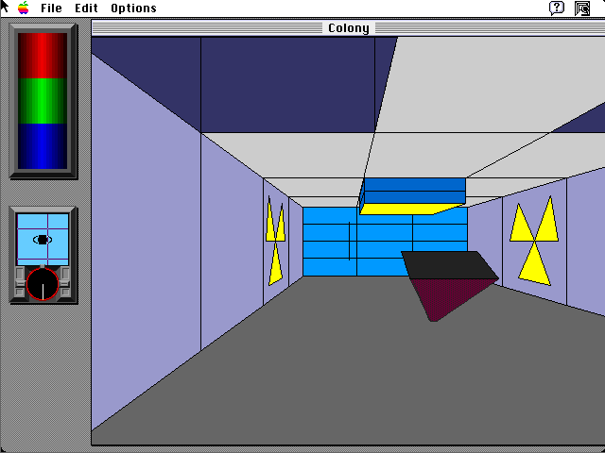Click the light blue minimap display
Image resolution: width=605 pixels, height=453 pixels.
click(x=43, y=240)
